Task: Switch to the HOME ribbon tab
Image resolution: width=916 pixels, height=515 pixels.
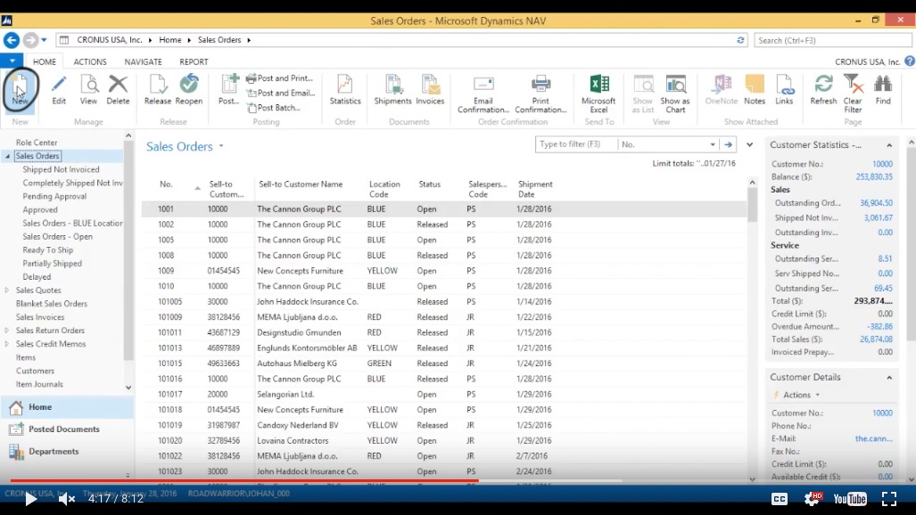Action: point(45,61)
